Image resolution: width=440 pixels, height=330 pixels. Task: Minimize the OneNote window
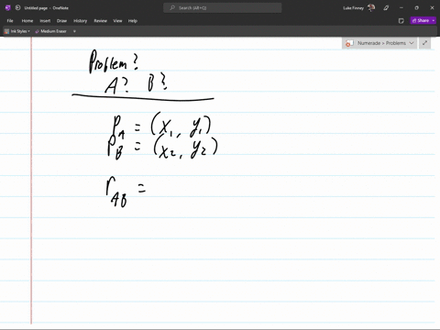click(401, 8)
